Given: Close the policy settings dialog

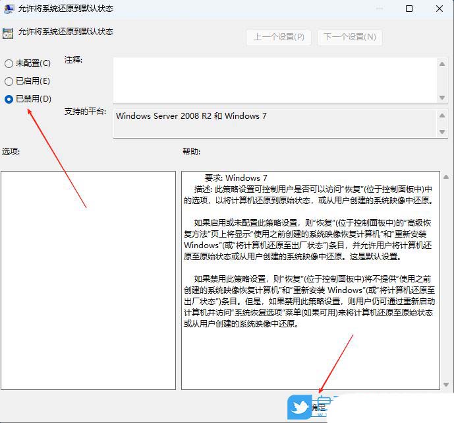Looking at the screenshot, I should (439, 9).
